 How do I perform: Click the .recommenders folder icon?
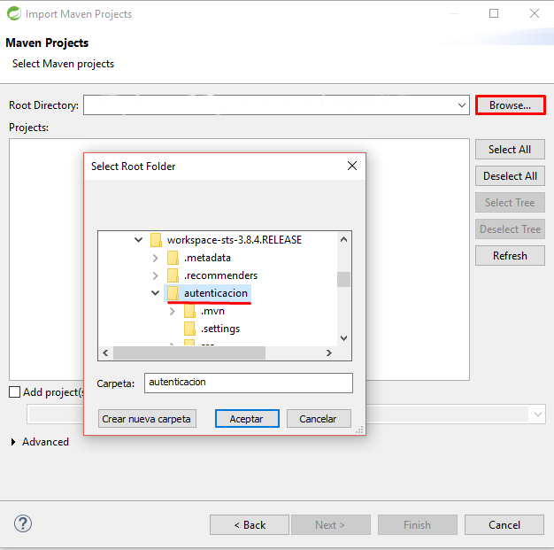point(173,275)
